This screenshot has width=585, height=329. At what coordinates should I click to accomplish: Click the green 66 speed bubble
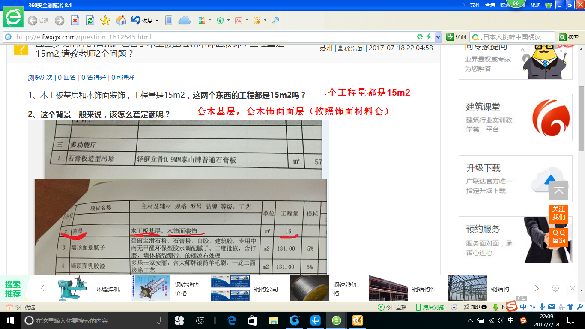point(516,3)
